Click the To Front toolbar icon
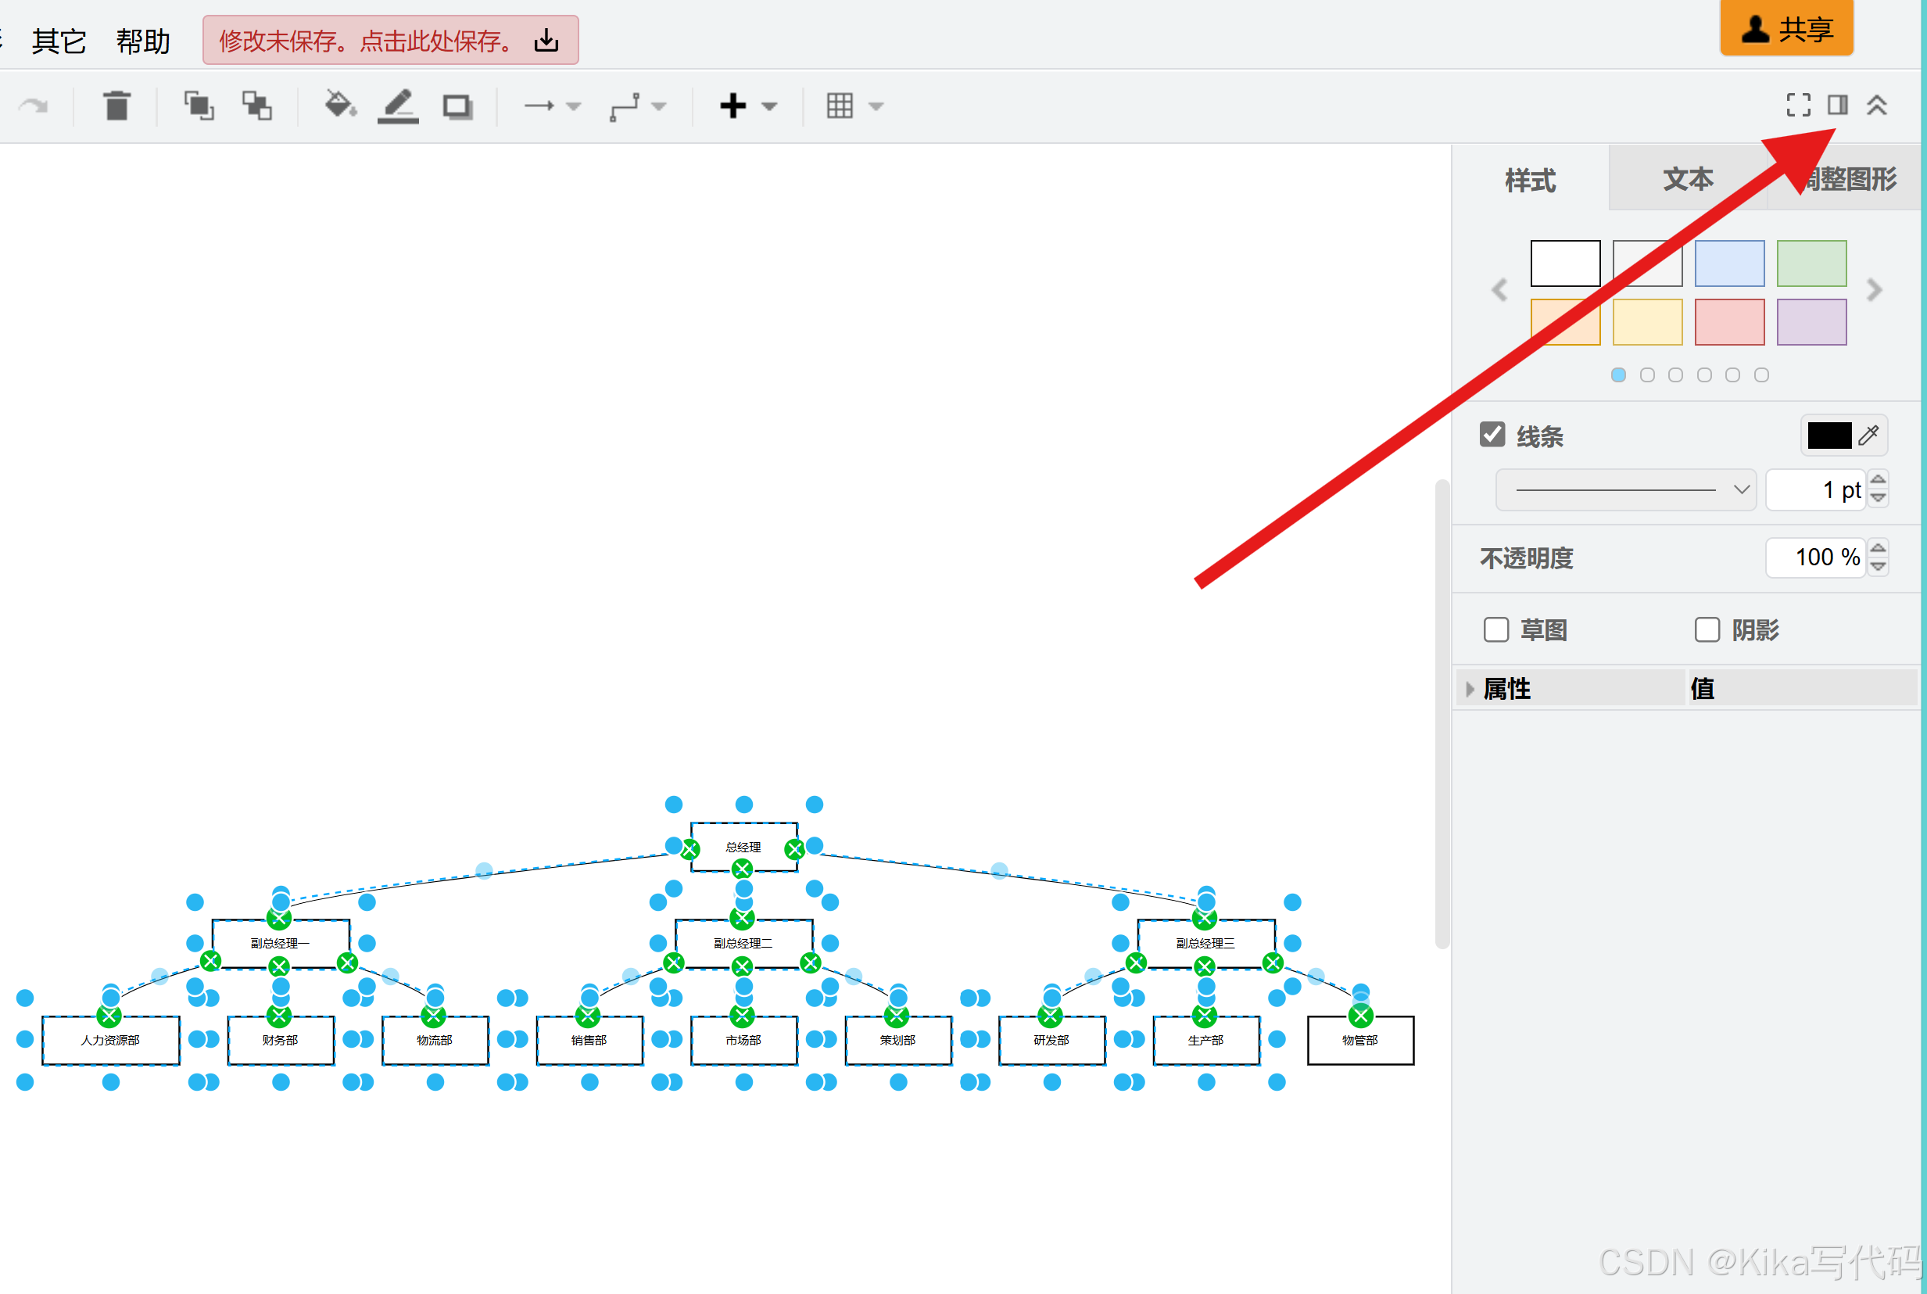1927x1294 pixels. coord(199,106)
